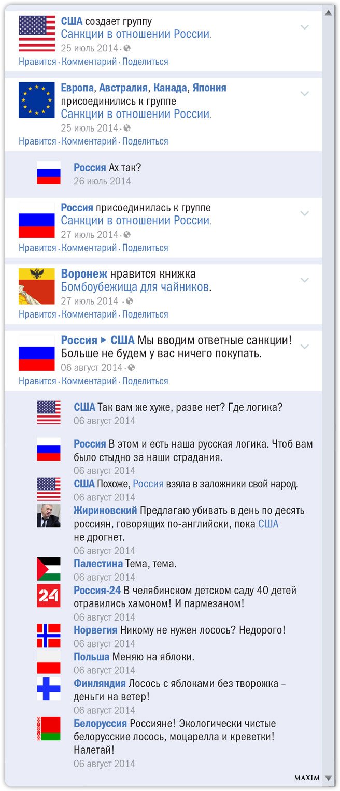Click Комментарий under the first США post
This screenshot has height=791, width=340.
[89, 62]
